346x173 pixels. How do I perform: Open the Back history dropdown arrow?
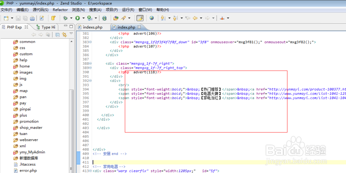tap(201, 18)
